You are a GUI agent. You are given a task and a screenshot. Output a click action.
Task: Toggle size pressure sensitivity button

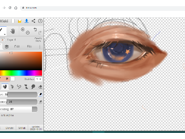tap(40, 95)
